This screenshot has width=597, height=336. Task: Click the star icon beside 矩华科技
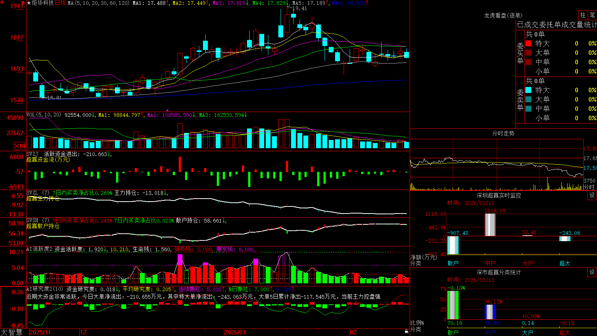click(29, 3)
